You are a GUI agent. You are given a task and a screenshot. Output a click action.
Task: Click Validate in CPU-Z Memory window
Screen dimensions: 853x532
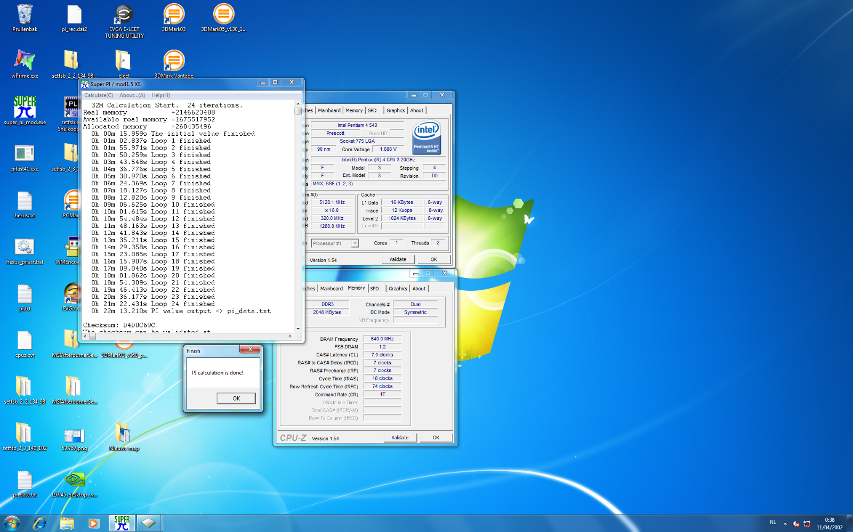coord(400,438)
